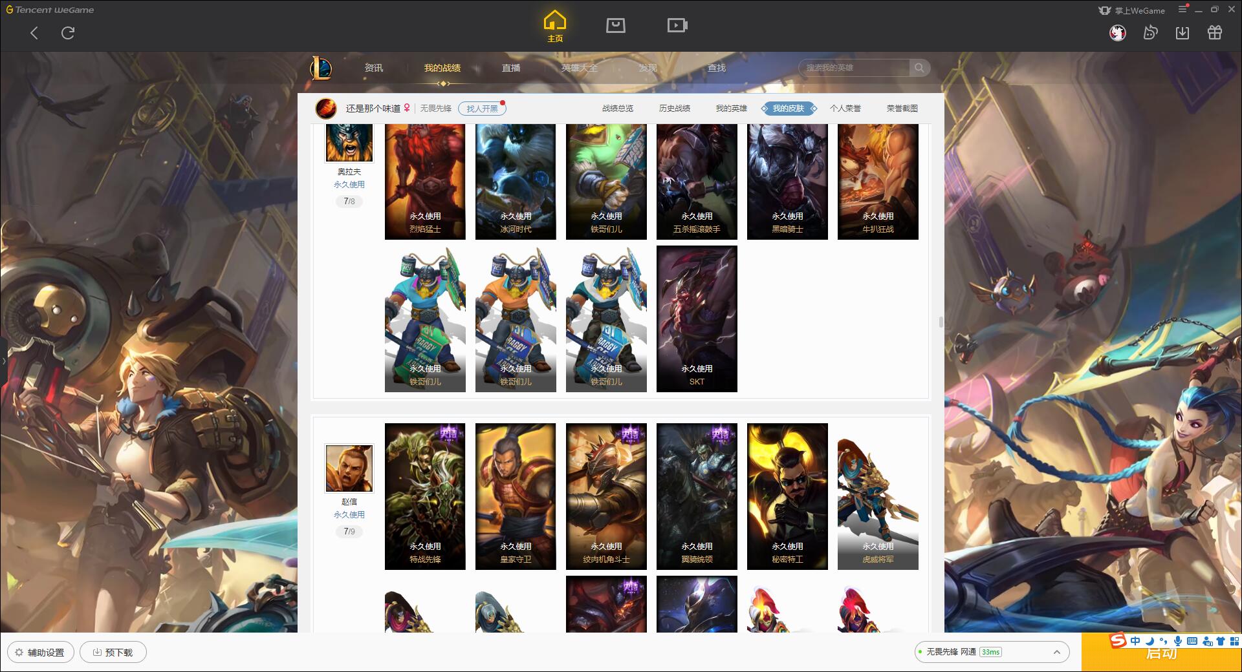Open the Sogou soft keyboard icon
1242x672 pixels.
1192,641
